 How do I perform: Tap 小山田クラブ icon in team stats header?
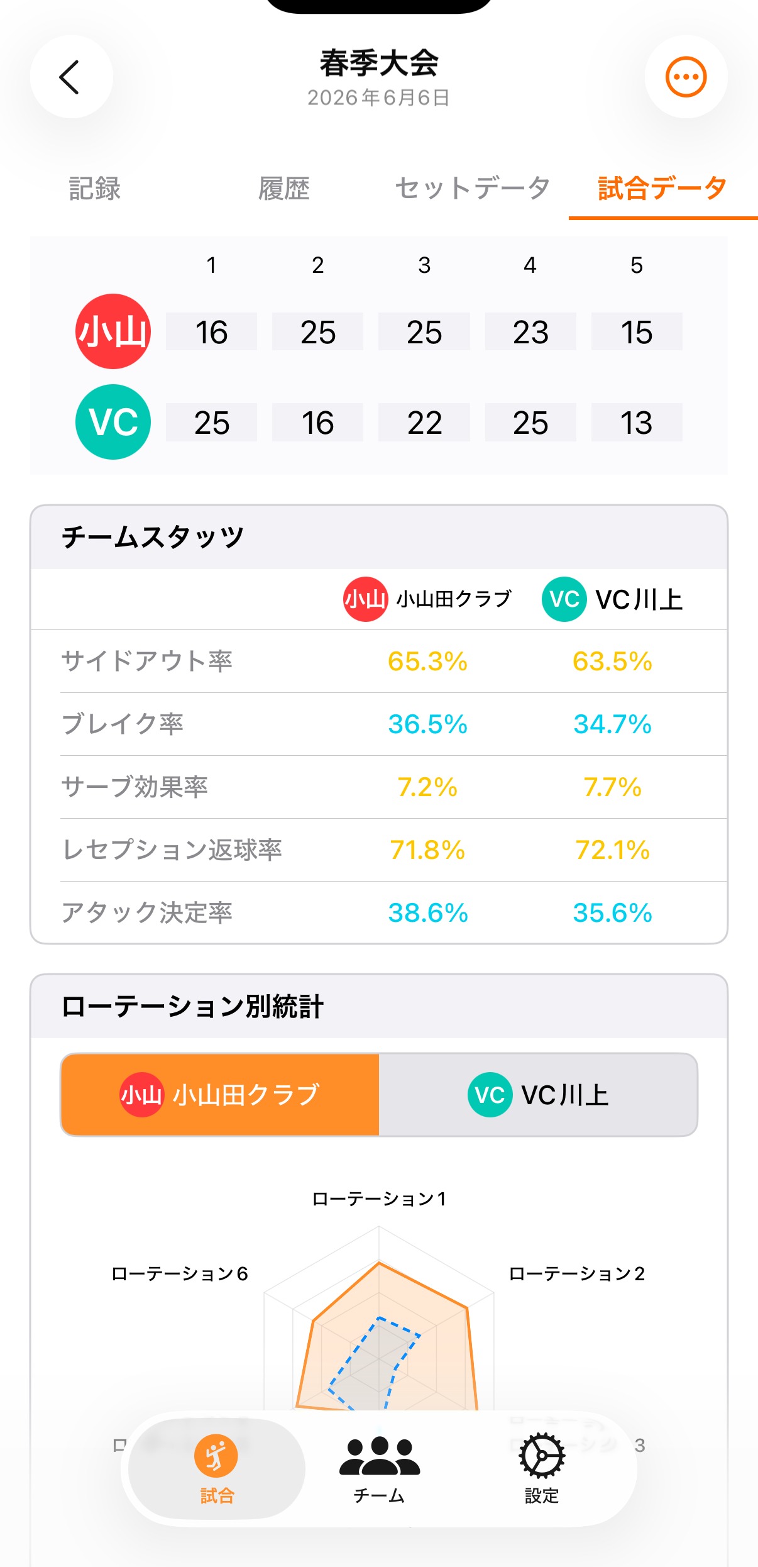tap(365, 599)
